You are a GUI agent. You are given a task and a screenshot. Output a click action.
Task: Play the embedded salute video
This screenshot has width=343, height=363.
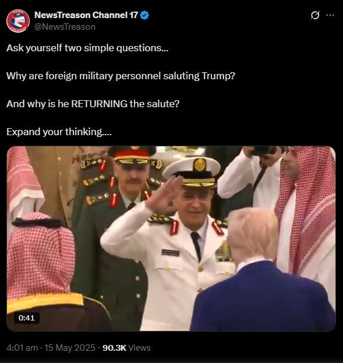pyautogui.click(x=171, y=238)
